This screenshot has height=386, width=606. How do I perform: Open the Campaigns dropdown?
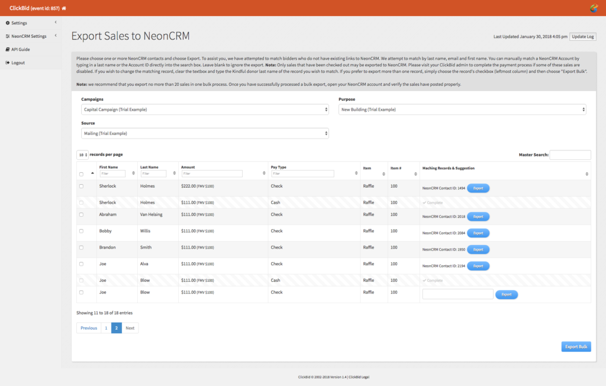pyautogui.click(x=205, y=110)
